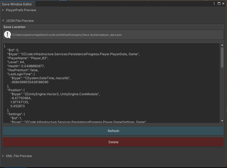Screen dimensions: 227x168
Task: Click the JSON scrollbar down arrow
Action: pos(222,121)
